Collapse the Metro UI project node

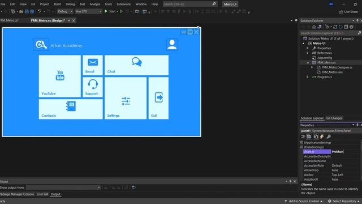pyautogui.click(x=303, y=44)
